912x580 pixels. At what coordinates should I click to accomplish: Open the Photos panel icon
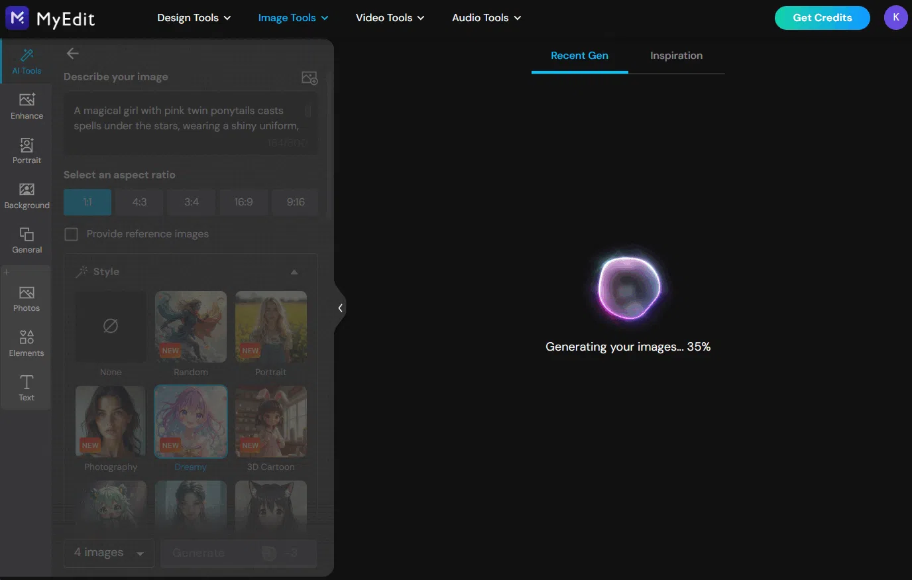[x=27, y=299]
